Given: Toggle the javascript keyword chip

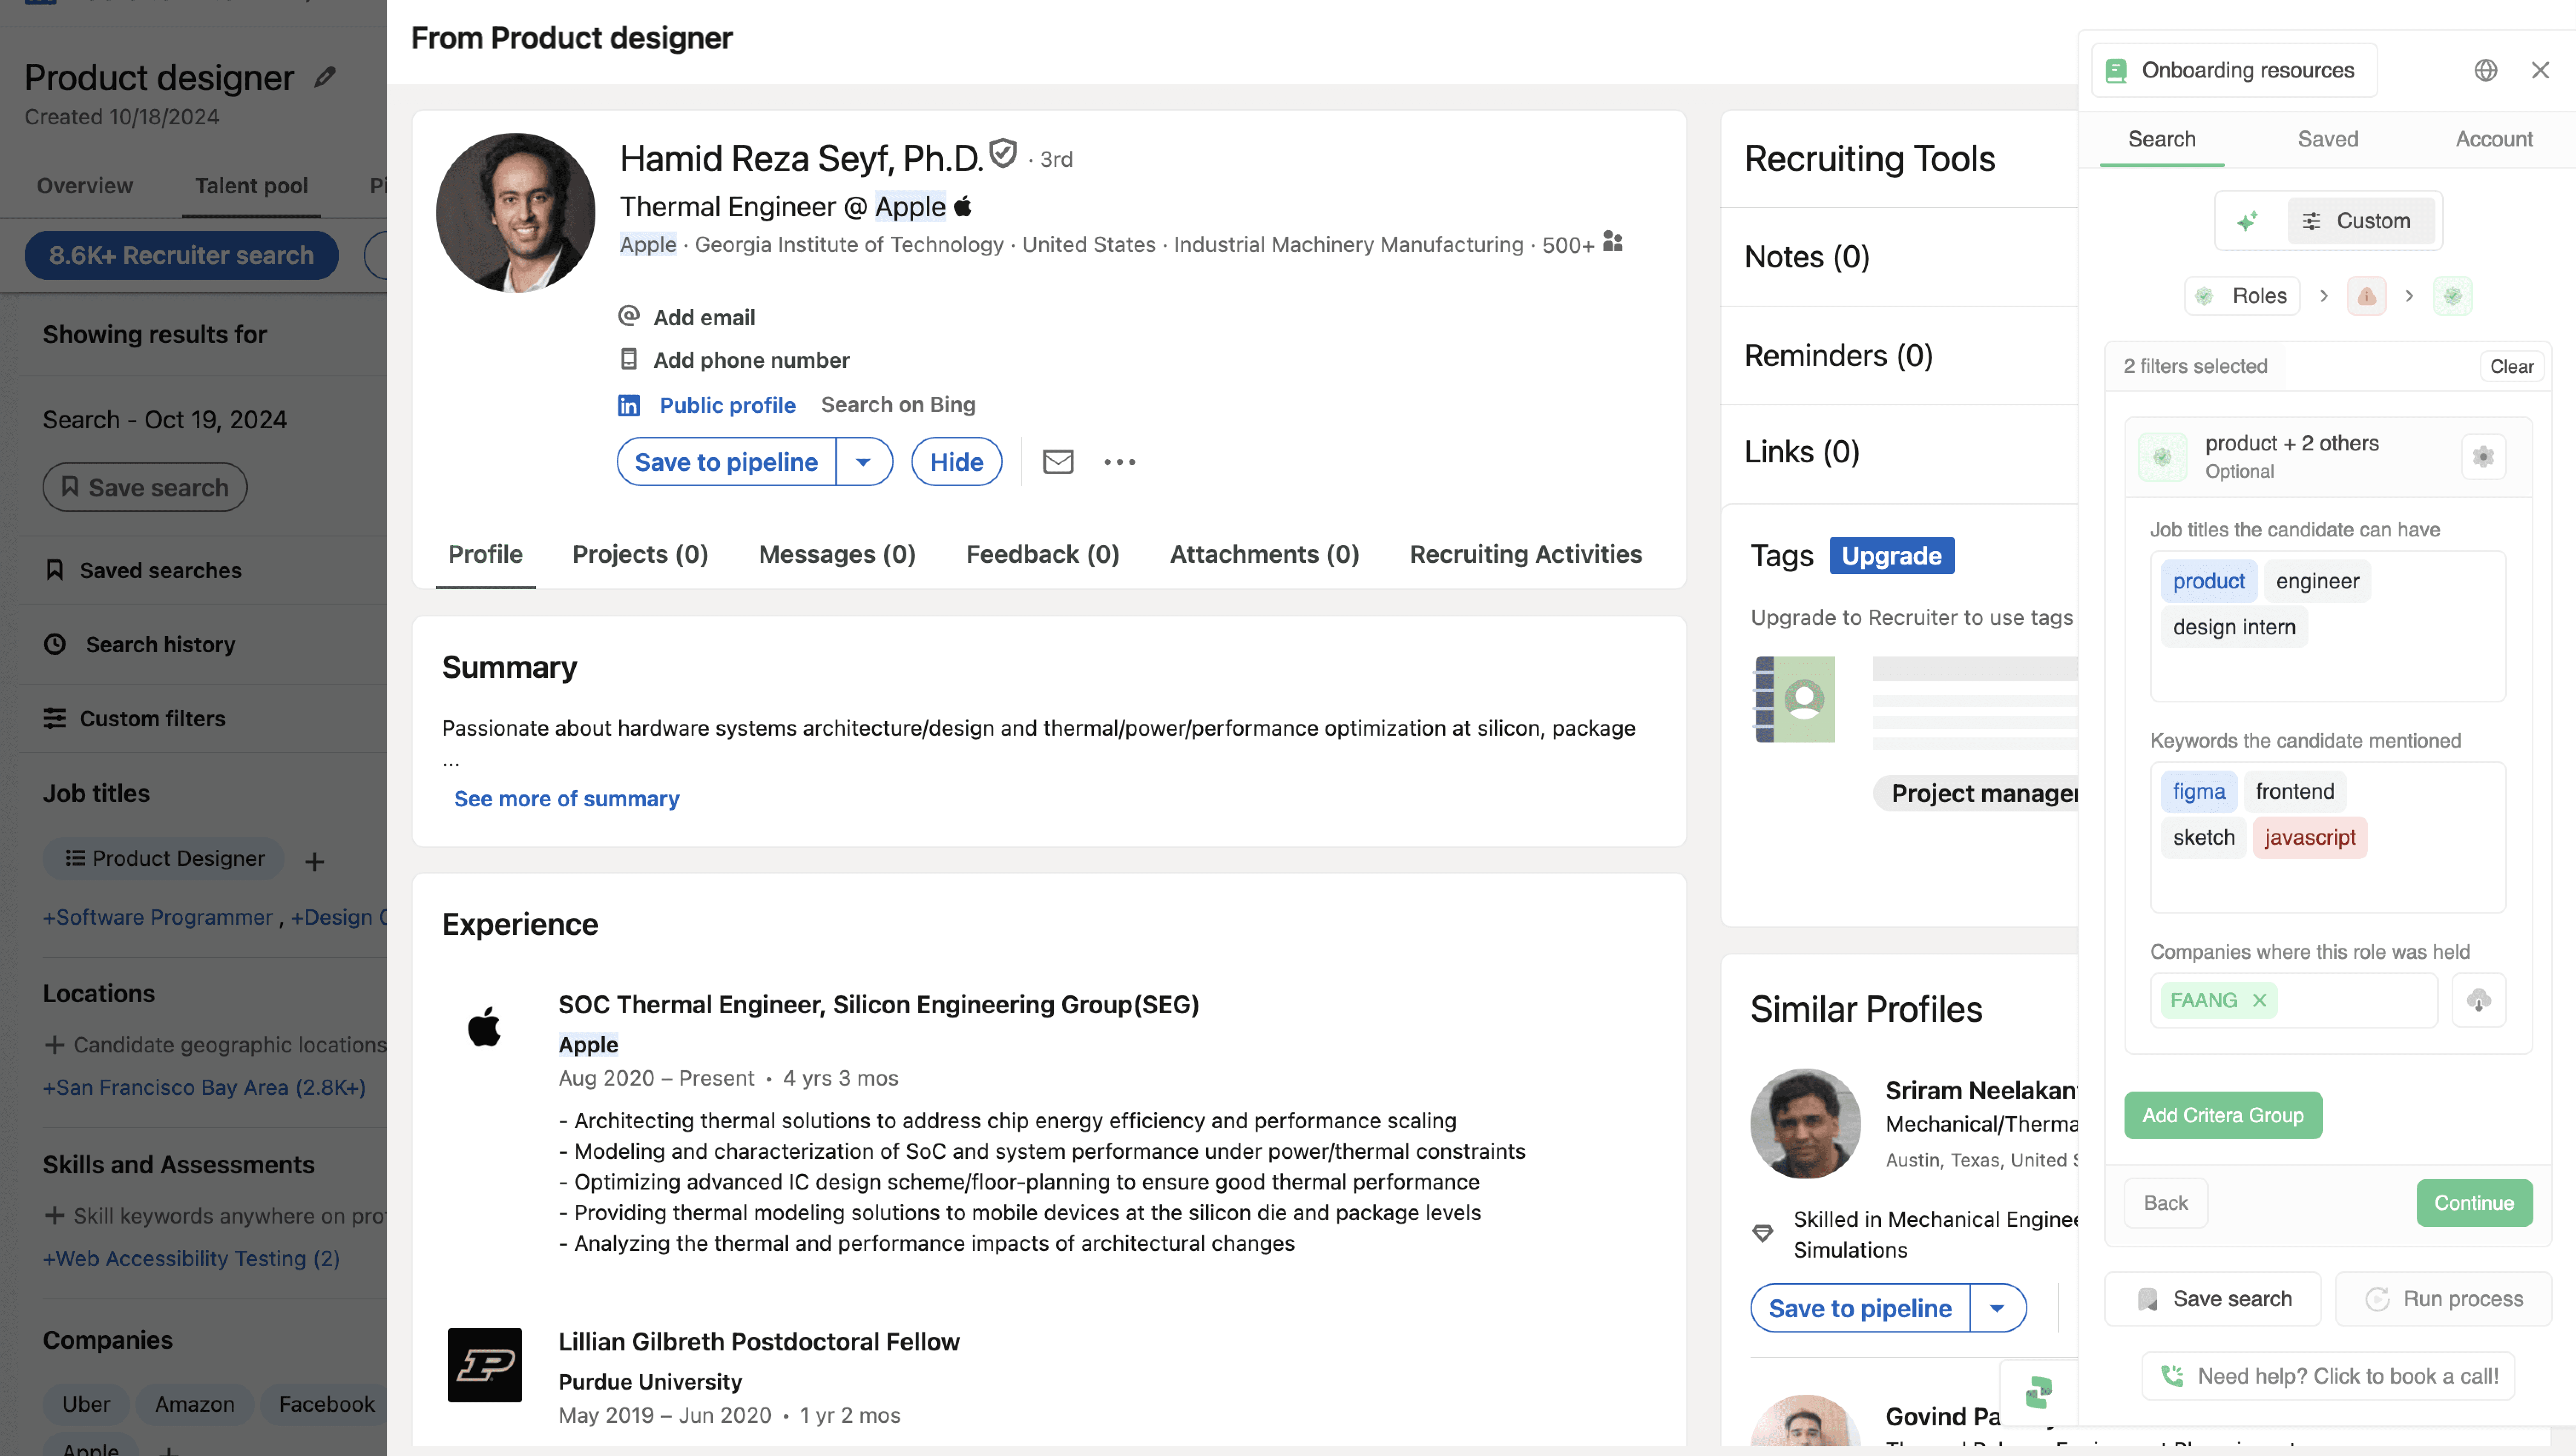Looking at the screenshot, I should pyautogui.click(x=2310, y=837).
